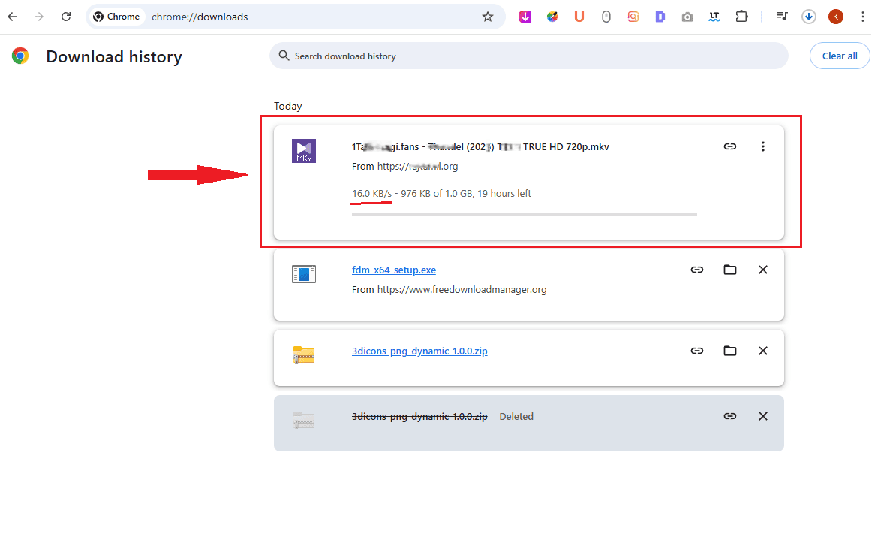The image size is (875, 540).
Task: Click the Ubersuggest U extension icon
Action: (x=579, y=16)
